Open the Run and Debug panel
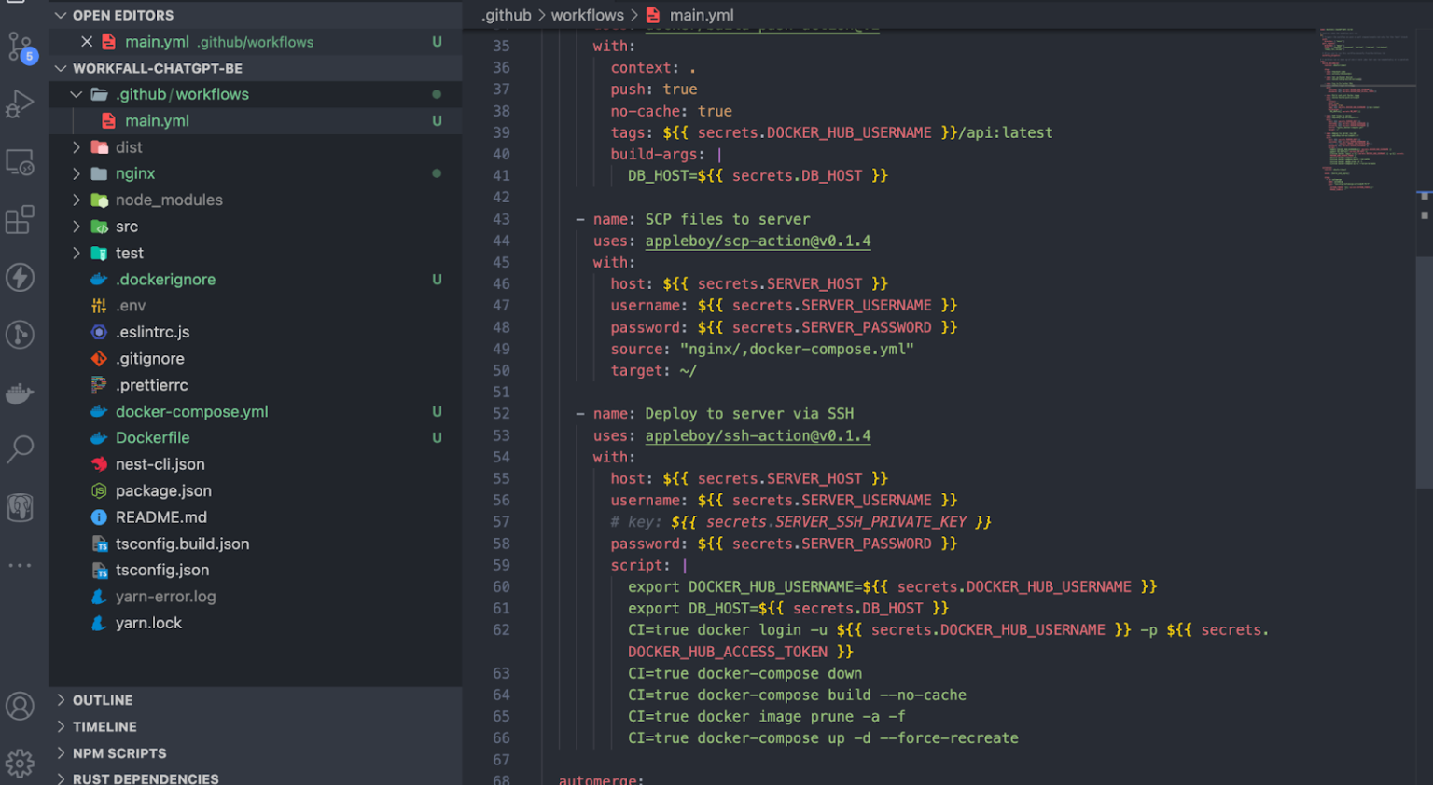This screenshot has height=785, width=1433. click(20, 103)
